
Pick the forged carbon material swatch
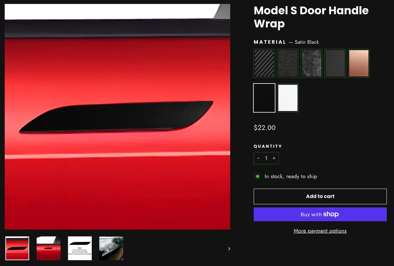coord(312,63)
